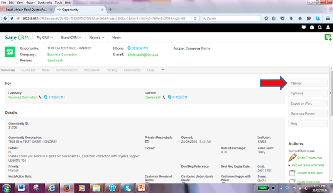
Task: Open the chat bubble toolbar icon
Action: tap(309, 19)
